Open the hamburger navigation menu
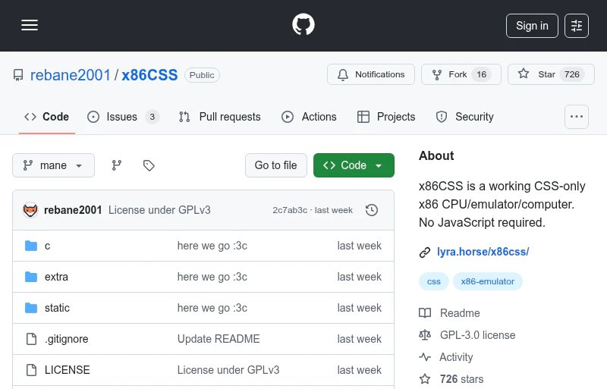Image resolution: width=607 pixels, height=389 pixels. [30, 25]
